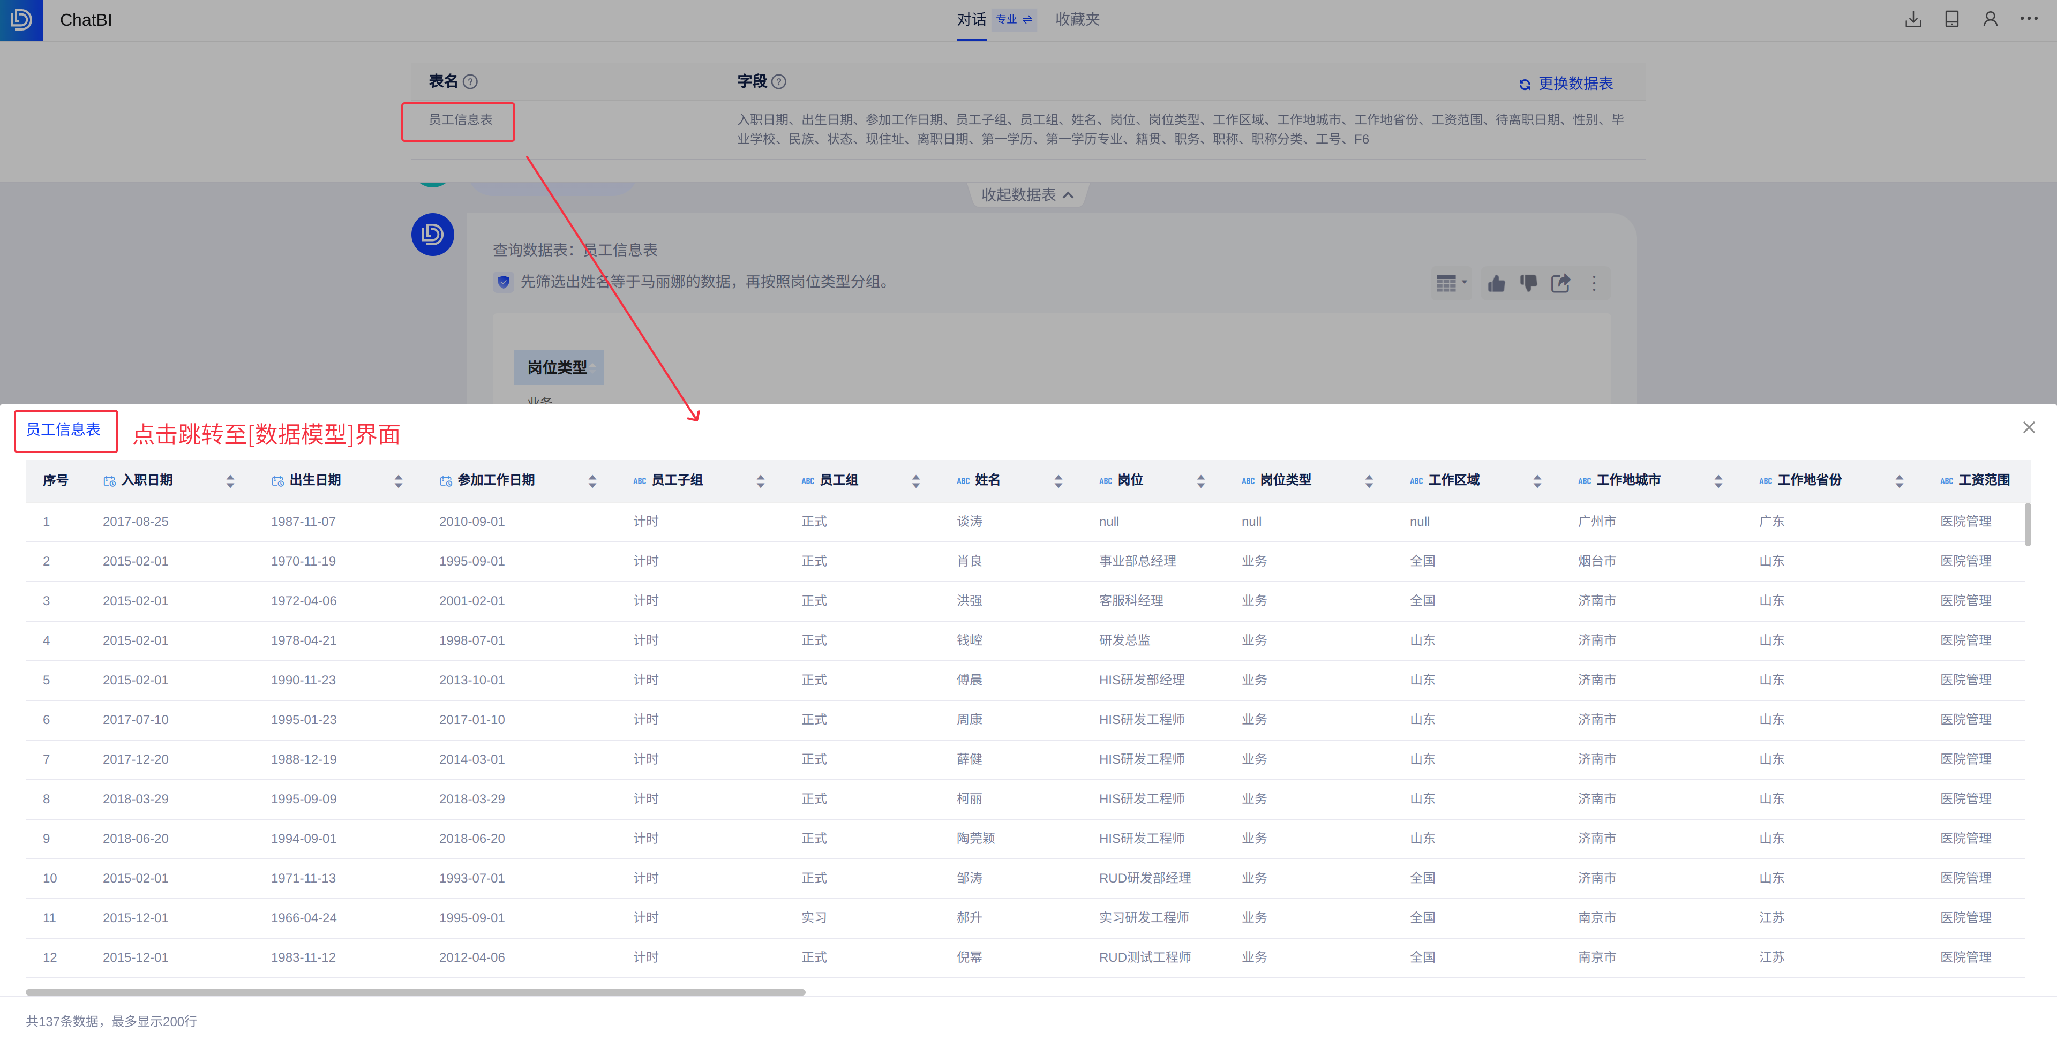The height and width of the screenshot is (1048, 2057).
Task: Click the thumbs up feedback icon
Action: [x=1496, y=283]
